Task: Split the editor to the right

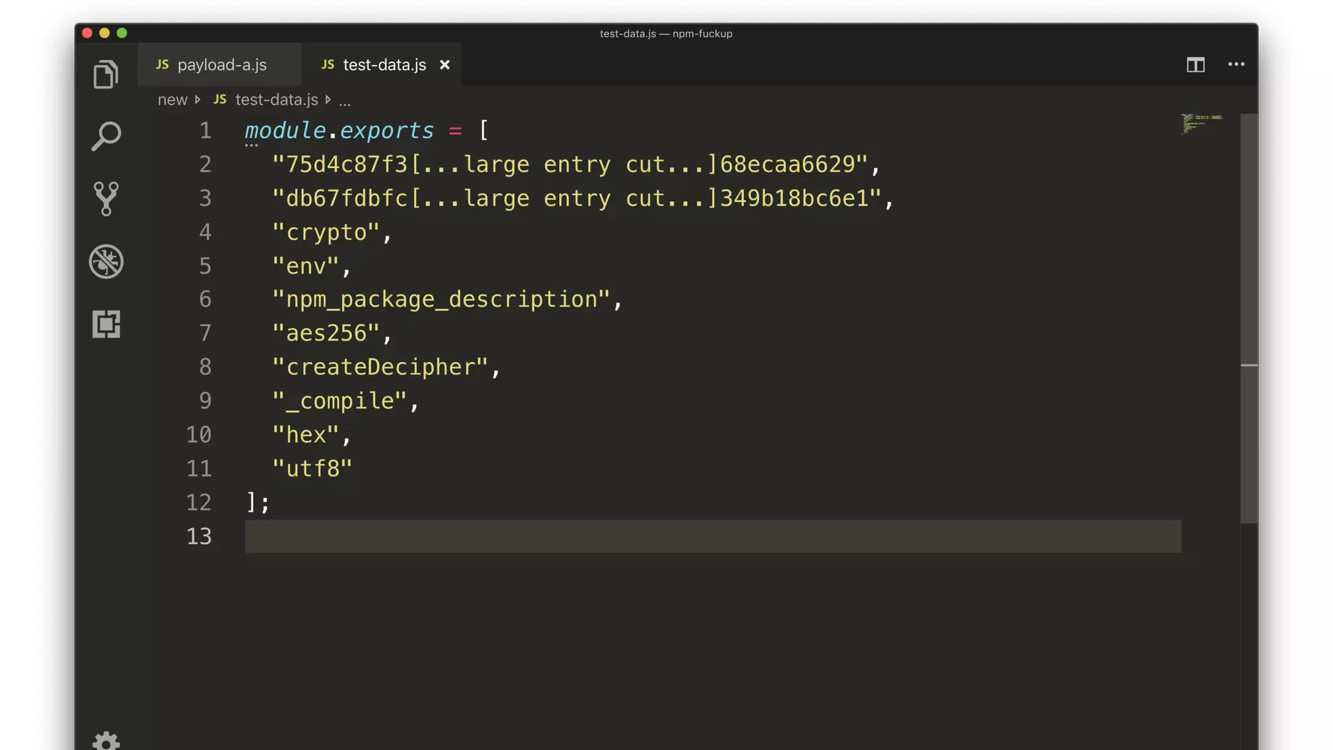Action: (1195, 64)
